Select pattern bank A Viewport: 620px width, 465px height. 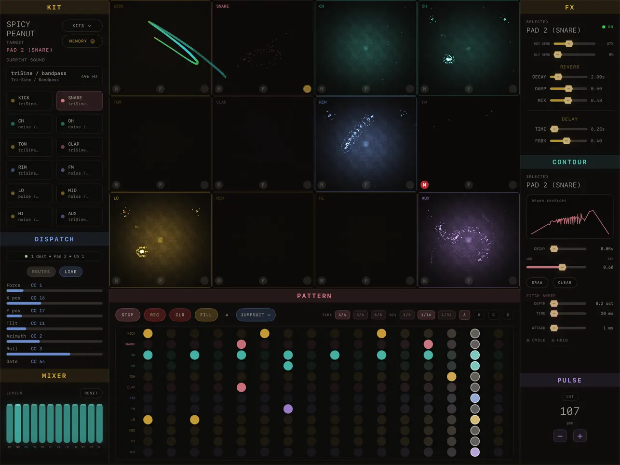coord(465,315)
